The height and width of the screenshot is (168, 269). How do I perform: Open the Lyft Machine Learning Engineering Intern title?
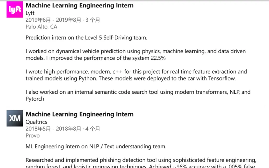click(x=79, y=6)
